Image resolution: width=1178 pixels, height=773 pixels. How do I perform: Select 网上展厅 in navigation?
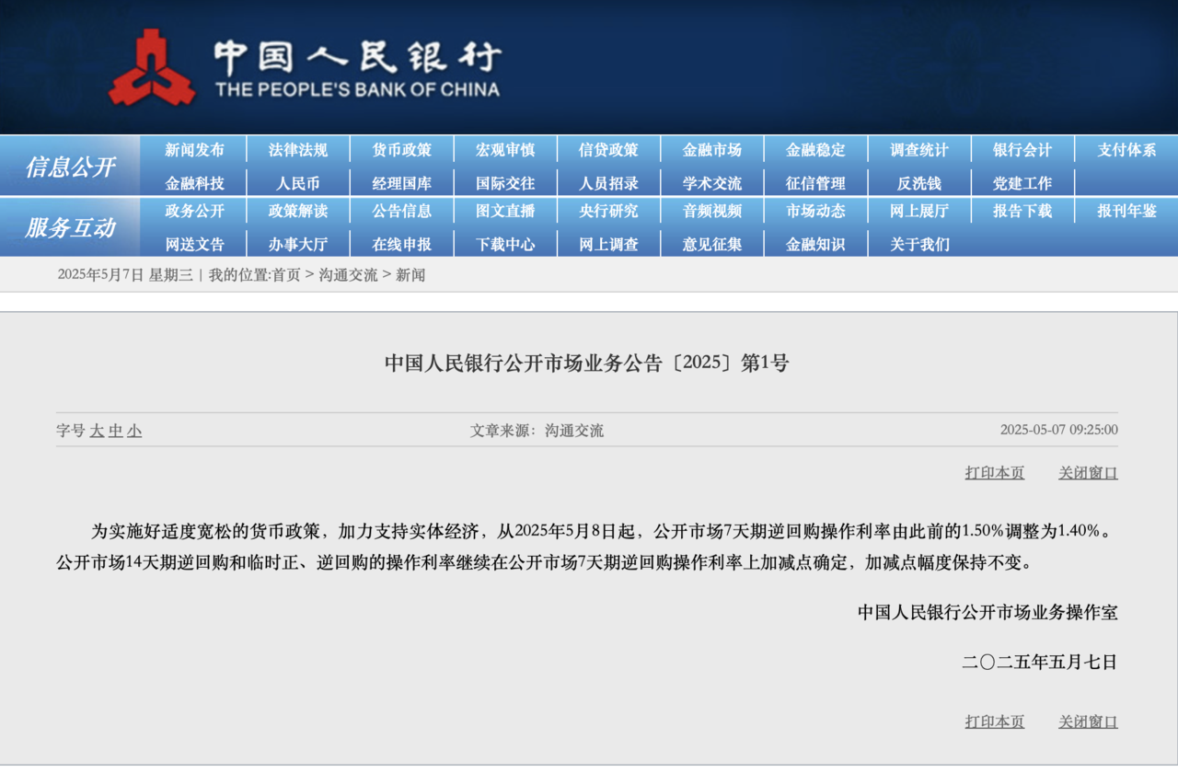tap(919, 211)
